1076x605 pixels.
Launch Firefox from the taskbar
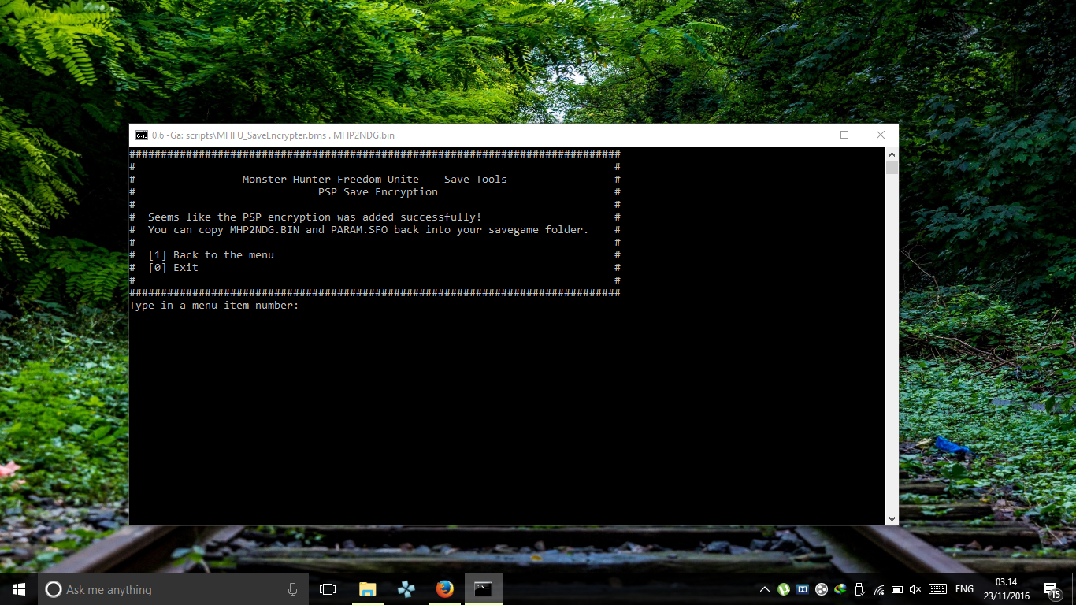(x=445, y=589)
